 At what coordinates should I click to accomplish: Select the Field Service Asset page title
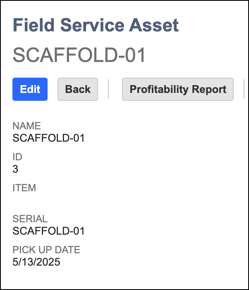point(96,25)
